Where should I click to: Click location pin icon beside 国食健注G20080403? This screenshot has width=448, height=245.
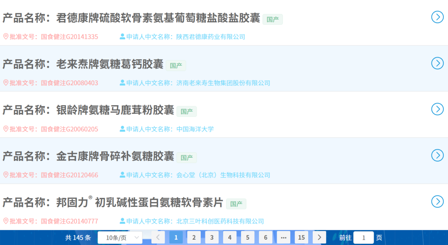click(6, 83)
